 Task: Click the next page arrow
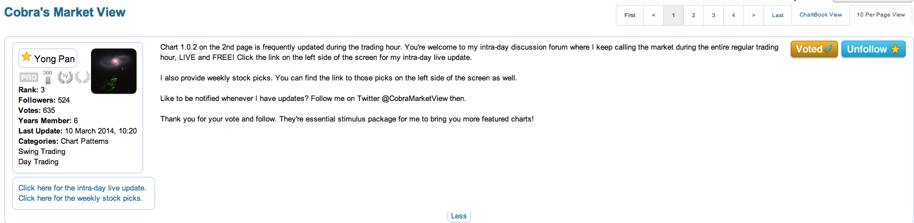[754, 15]
